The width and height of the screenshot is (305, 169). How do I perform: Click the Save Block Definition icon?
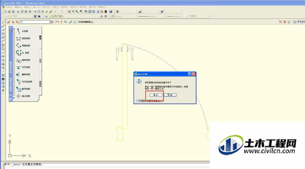[13, 22]
